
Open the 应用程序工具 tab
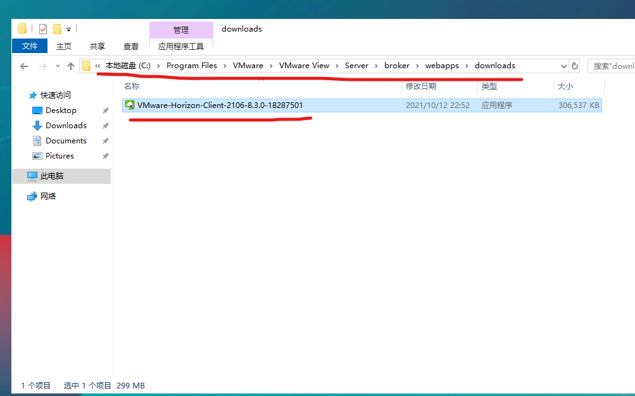[x=181, y=47]
